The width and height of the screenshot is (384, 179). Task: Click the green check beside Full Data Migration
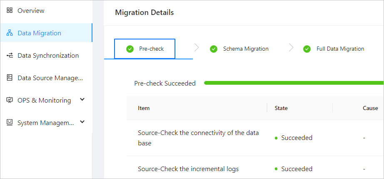pos(307,49)
